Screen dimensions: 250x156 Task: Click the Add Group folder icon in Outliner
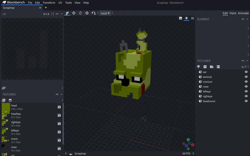[x=212, y=67]
